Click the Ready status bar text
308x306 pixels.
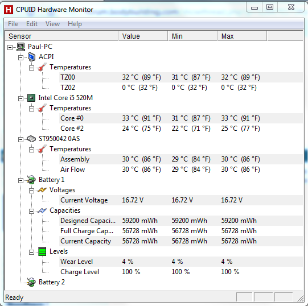click(x=14, y=297)
